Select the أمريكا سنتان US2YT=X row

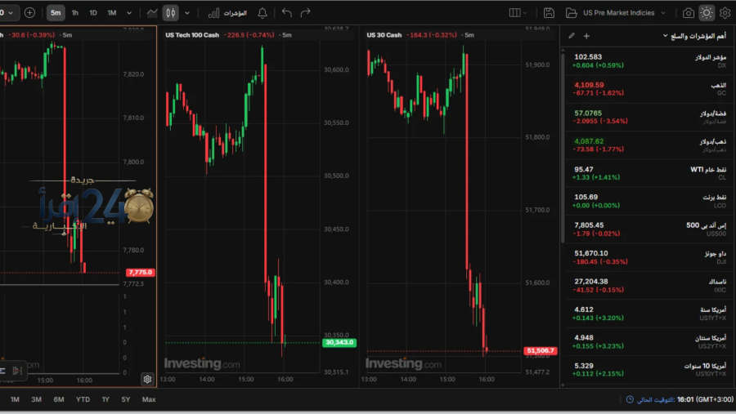pos(648,342)
